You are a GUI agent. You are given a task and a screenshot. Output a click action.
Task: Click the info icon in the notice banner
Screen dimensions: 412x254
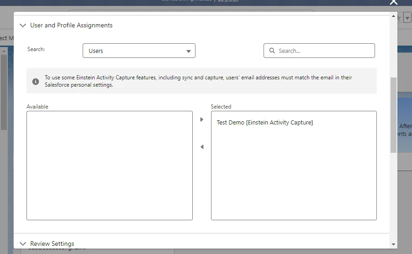coord(36,81)
